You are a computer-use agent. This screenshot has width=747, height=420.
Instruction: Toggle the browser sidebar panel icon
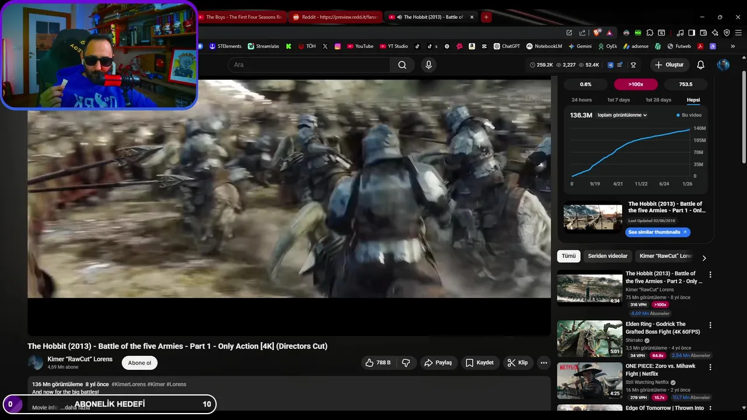[692, 33]
